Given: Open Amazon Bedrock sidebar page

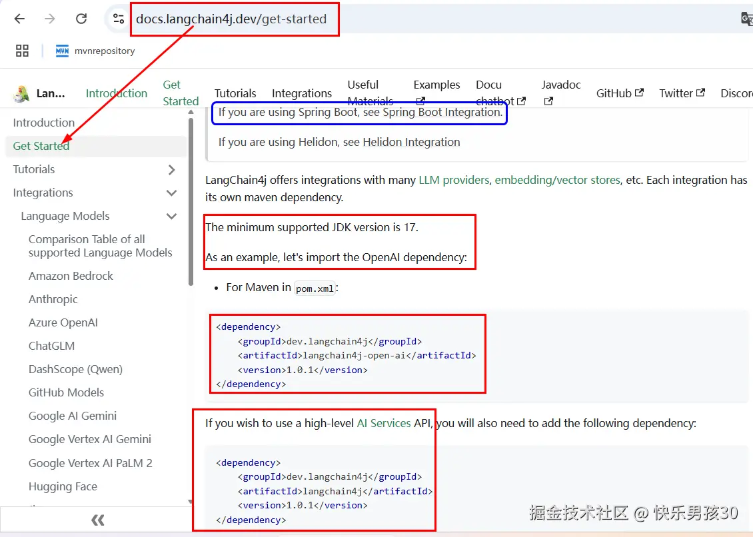Looking at the screenshot, I should (x=71, y=276).
